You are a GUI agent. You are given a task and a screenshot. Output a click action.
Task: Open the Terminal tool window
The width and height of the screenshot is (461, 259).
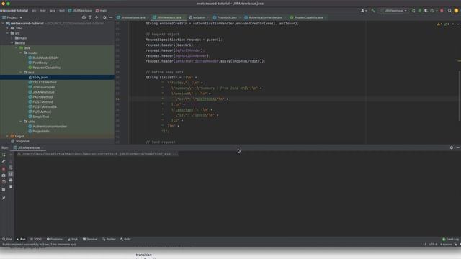tap(90, 240)
